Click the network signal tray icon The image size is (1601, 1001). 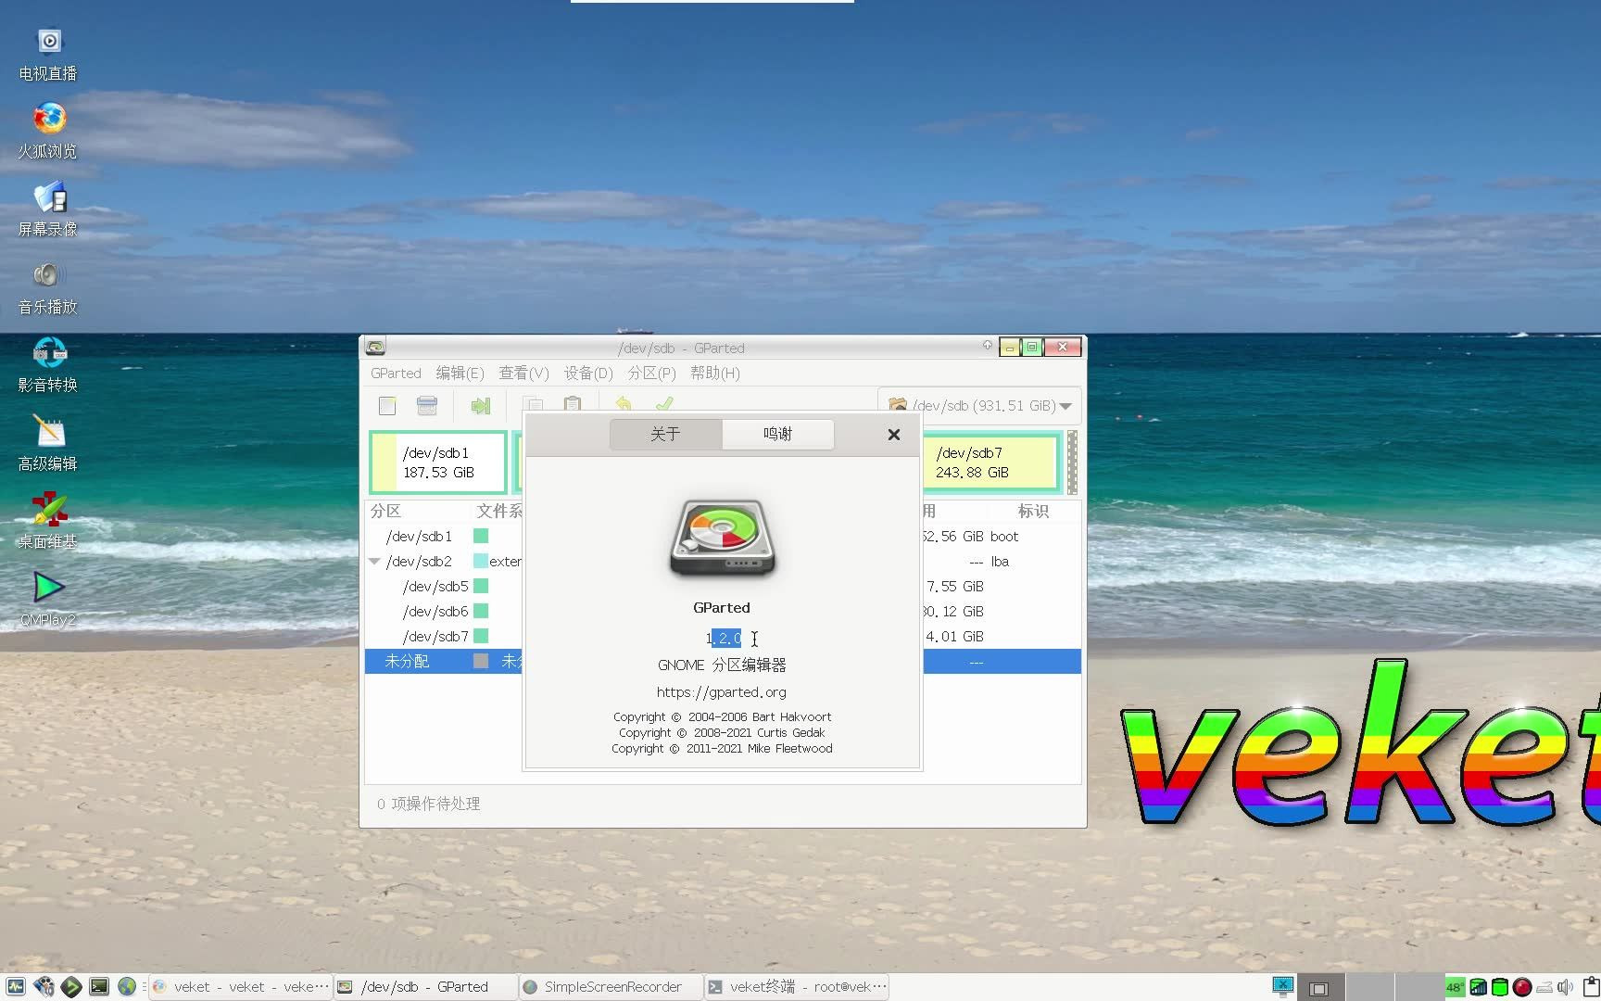click(1478, 987)
